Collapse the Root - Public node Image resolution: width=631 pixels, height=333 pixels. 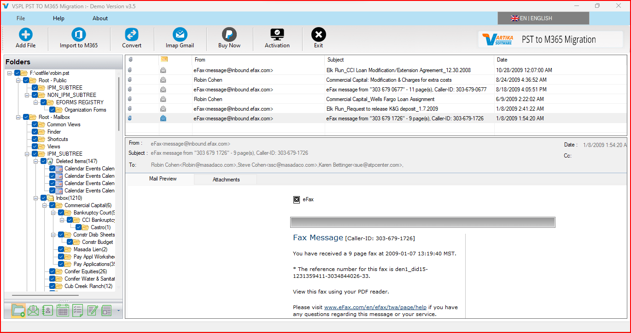pyautogui.click(x=18, y=80)
